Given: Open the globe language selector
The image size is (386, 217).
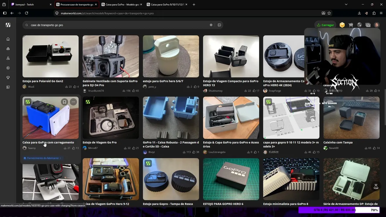Looking at the screenshot, I should (359, 25).
